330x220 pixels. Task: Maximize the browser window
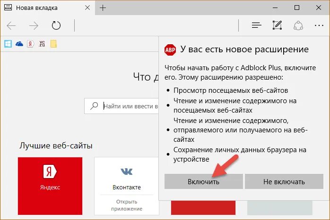297,8
